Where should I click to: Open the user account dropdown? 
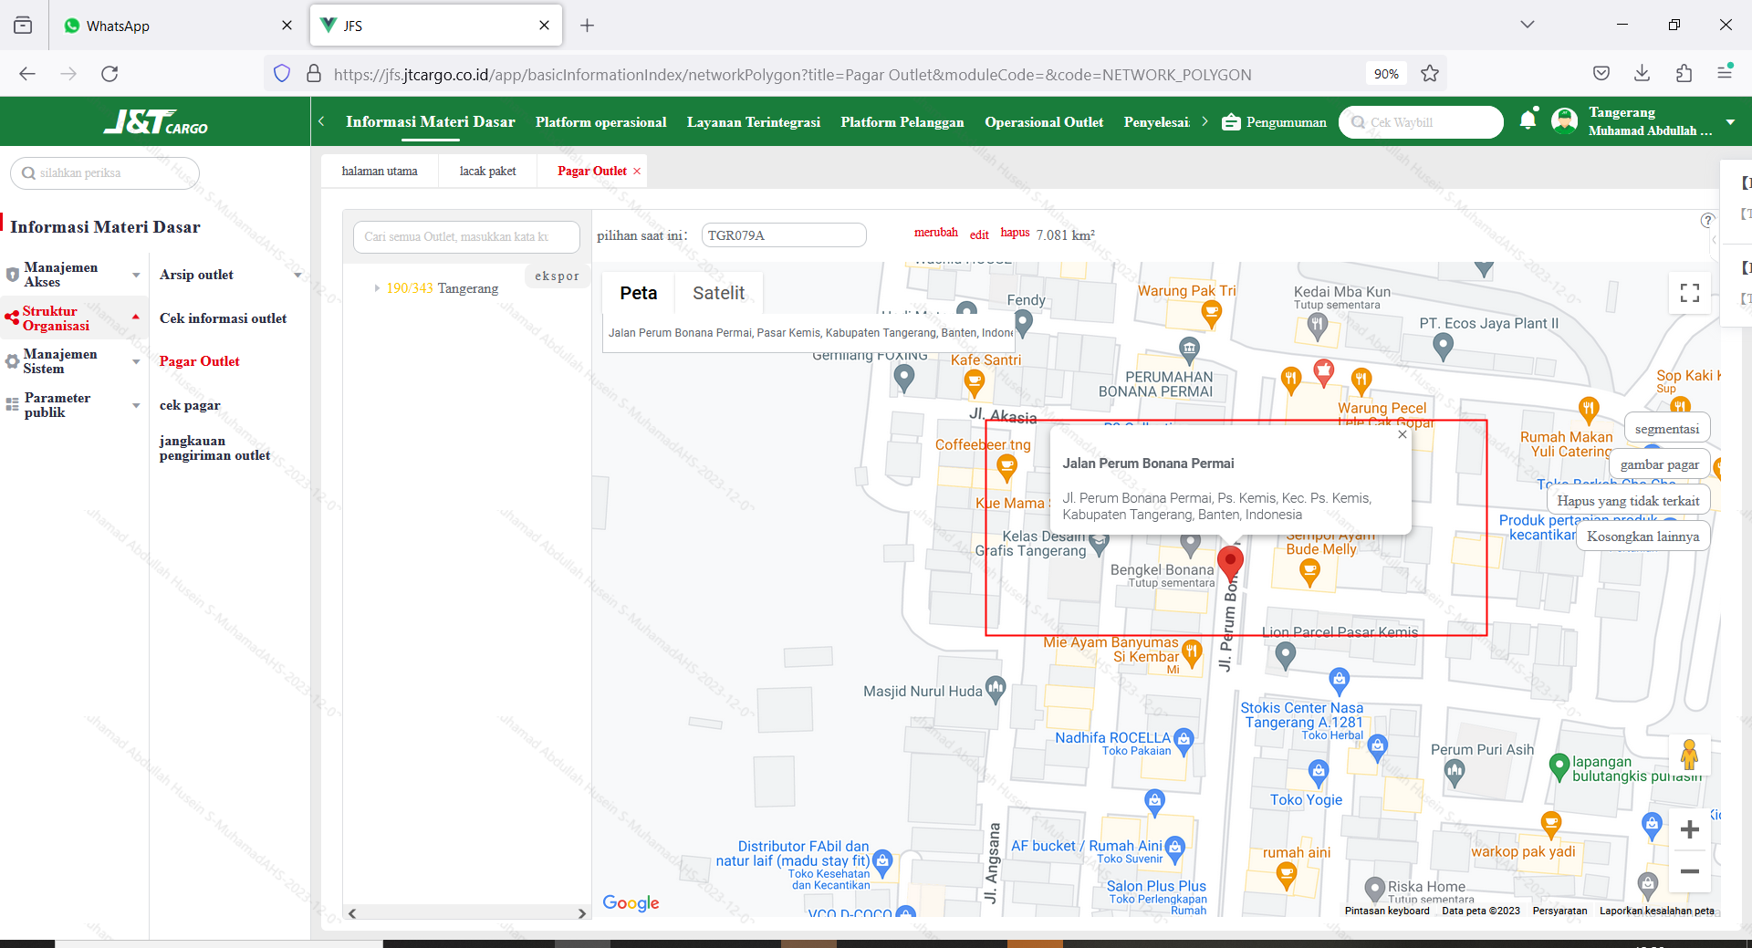[1730, 122]
